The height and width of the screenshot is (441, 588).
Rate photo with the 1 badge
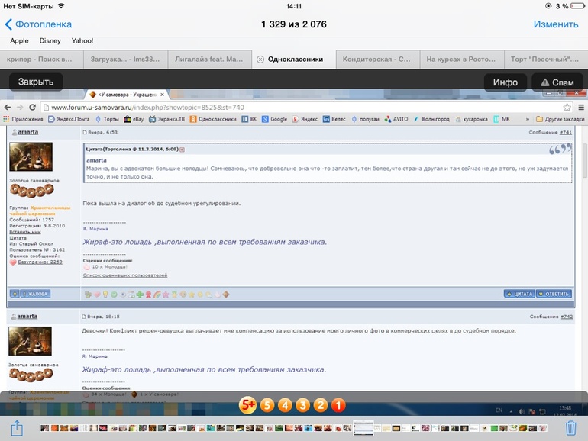click(338, 405)
